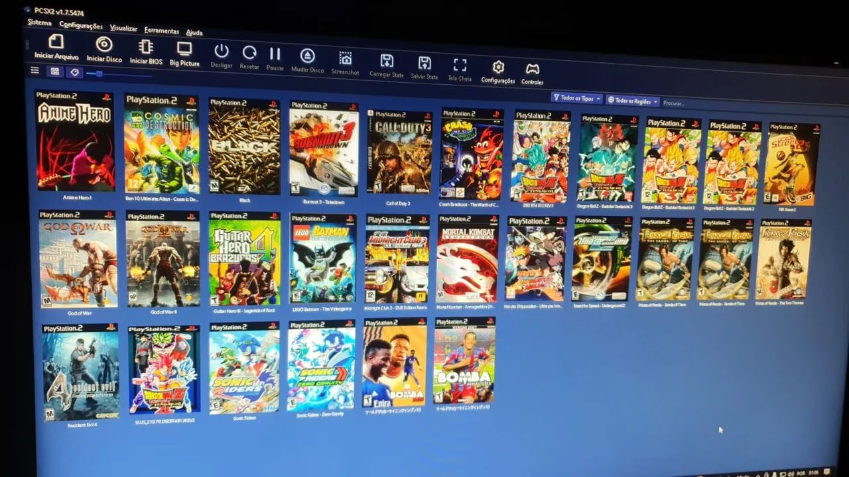
Task: Select the Need for Speed Underground 2 cover
Action: pyautogui.click(x=602, y=259)
